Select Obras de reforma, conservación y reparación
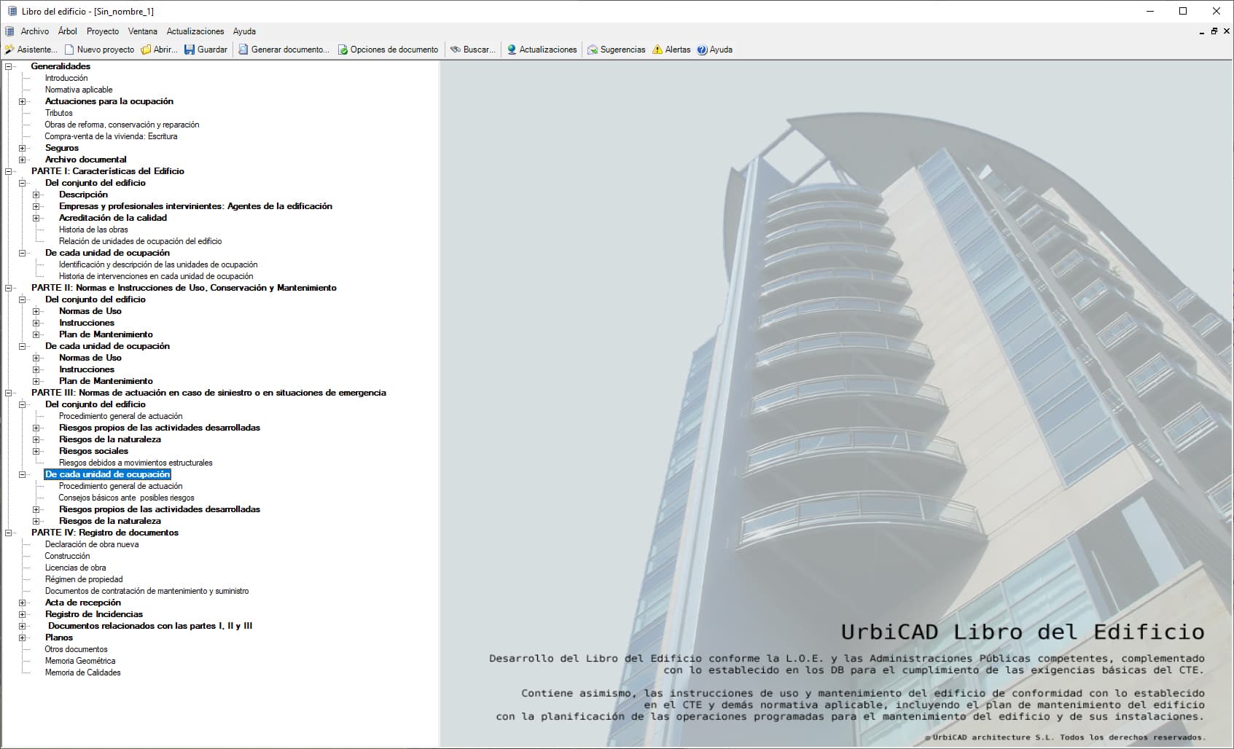 pyautogui.click(x=122, y=125)
